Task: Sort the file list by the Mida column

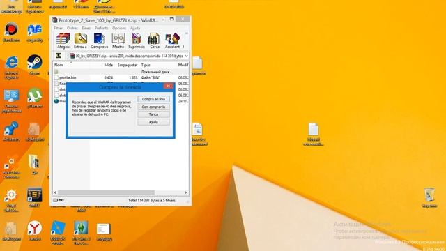Action: pyautogui.click(x=109, y=65)
